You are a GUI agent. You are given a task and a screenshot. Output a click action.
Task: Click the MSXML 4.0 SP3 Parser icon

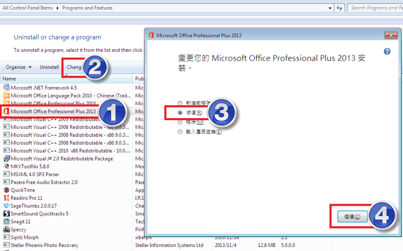pos(7,174)
